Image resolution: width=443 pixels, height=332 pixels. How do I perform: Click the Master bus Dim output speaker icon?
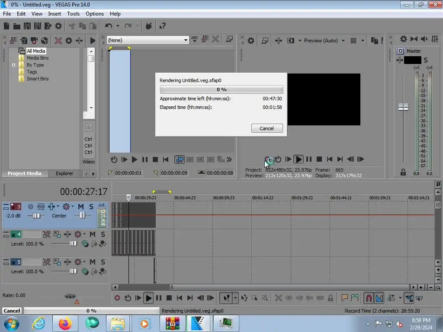(x=424, y=39)
